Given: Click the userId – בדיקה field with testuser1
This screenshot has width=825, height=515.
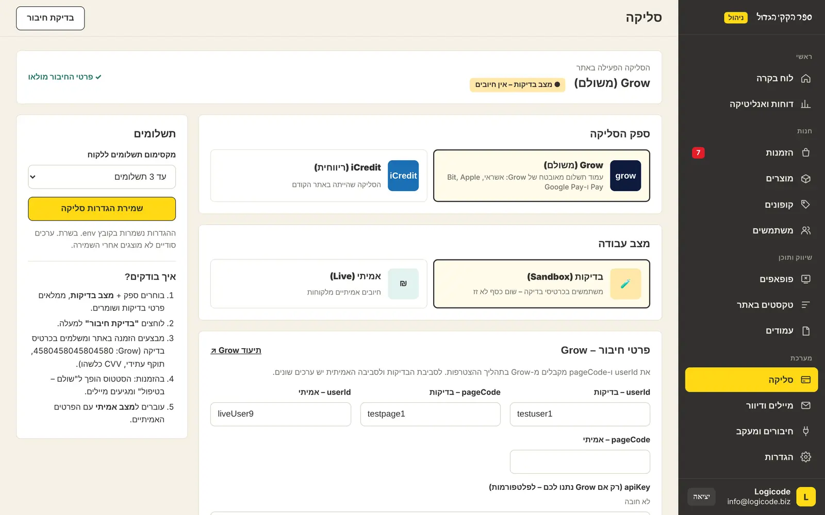Looking at the screenshot, I should [x=580, y=414].
